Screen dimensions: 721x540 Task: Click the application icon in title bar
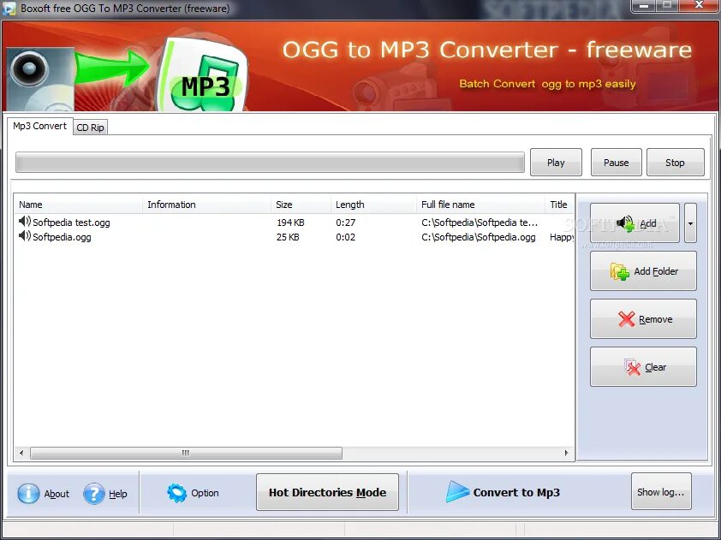[9, 9]
